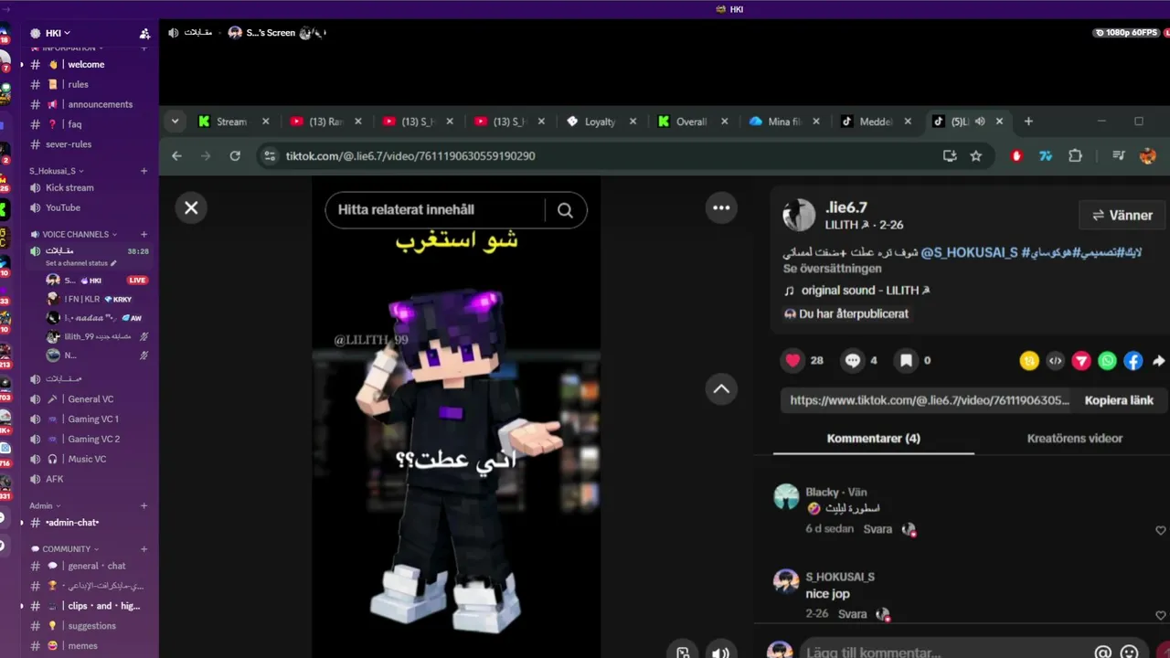Collapse the S_Hokusai_S category
Image resolution: width=1170 pixels, height=658 pixels.
click(x=57, y=171)
